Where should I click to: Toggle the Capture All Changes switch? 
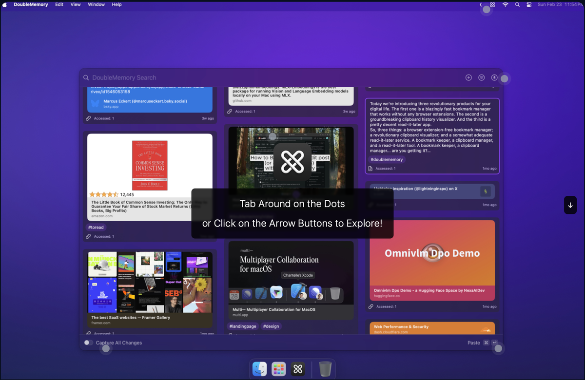tap(88, 342)
